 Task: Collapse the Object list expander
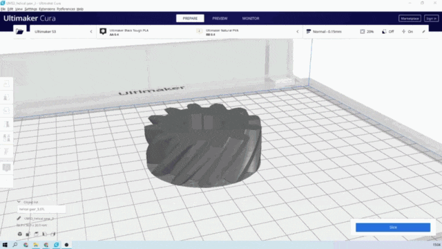click(19, 202)
